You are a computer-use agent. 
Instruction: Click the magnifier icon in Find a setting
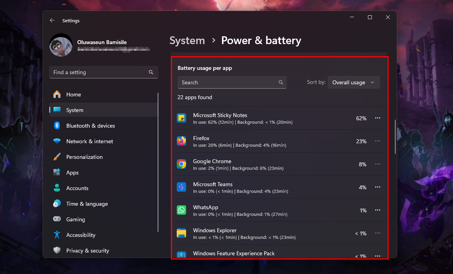click(x=151, y=72)
